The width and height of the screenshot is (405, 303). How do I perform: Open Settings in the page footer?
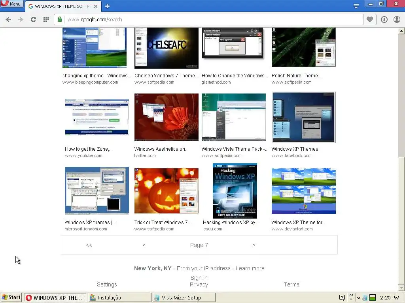pos(107,284)
